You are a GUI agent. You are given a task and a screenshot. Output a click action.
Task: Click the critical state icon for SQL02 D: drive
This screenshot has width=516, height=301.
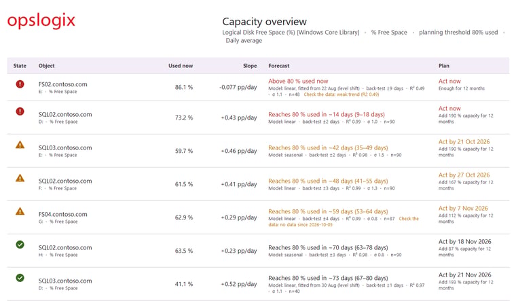pyautogui.click(x=20, y=111)
